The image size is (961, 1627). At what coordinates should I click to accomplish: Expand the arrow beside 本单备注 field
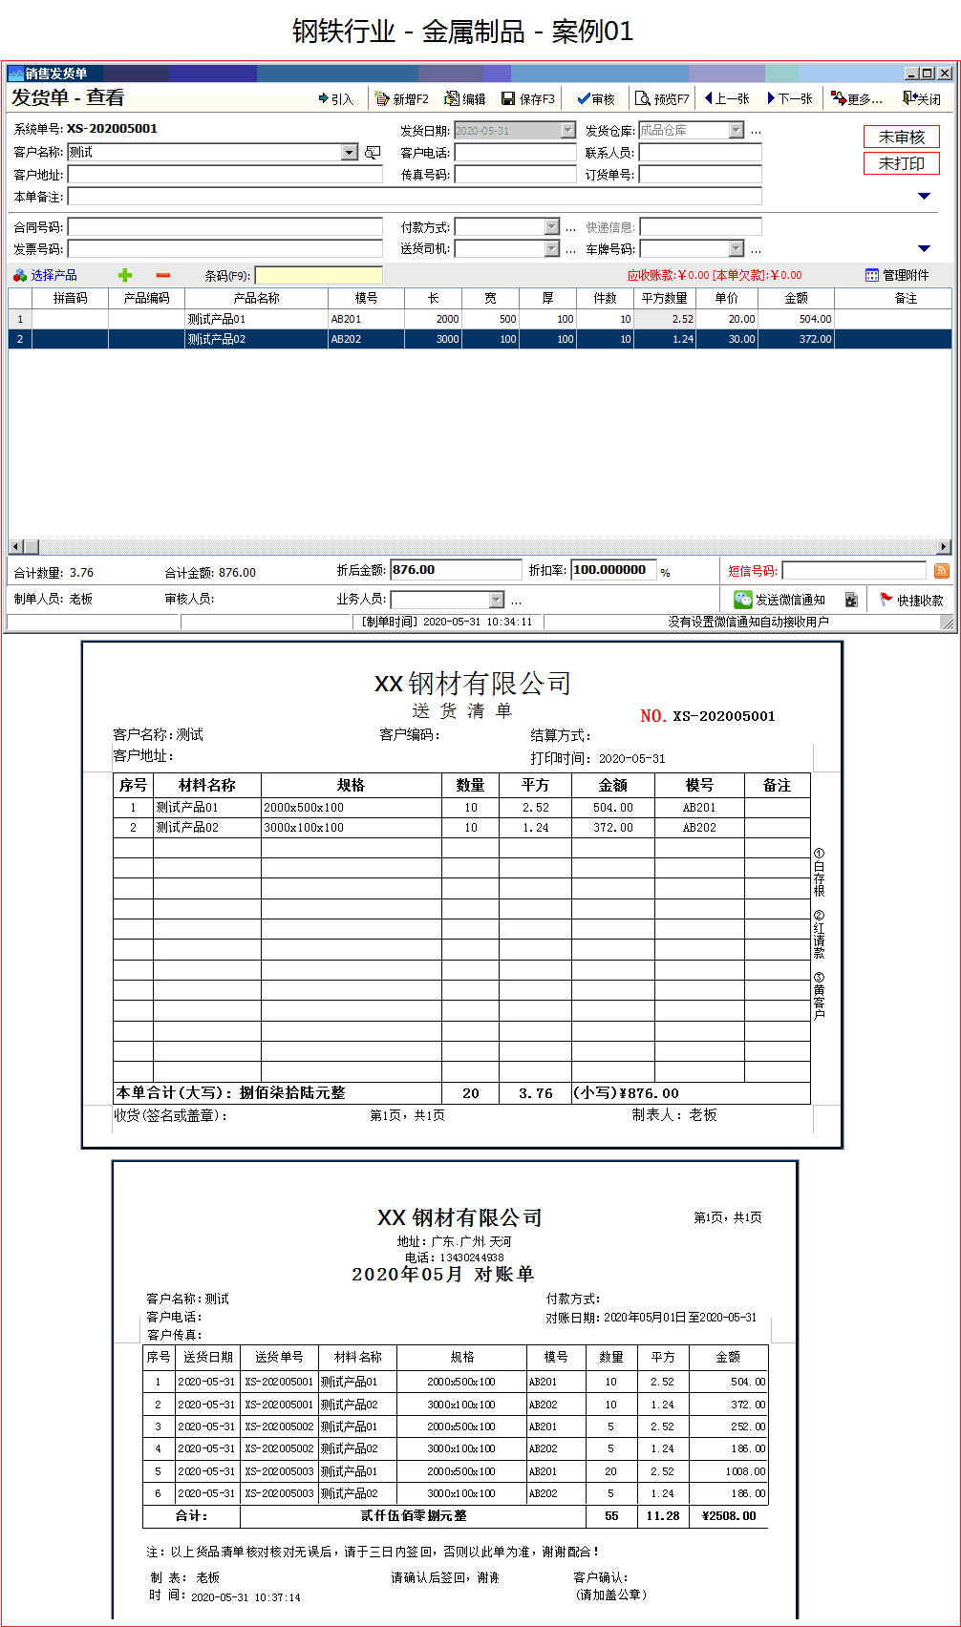tap(924, 197)
